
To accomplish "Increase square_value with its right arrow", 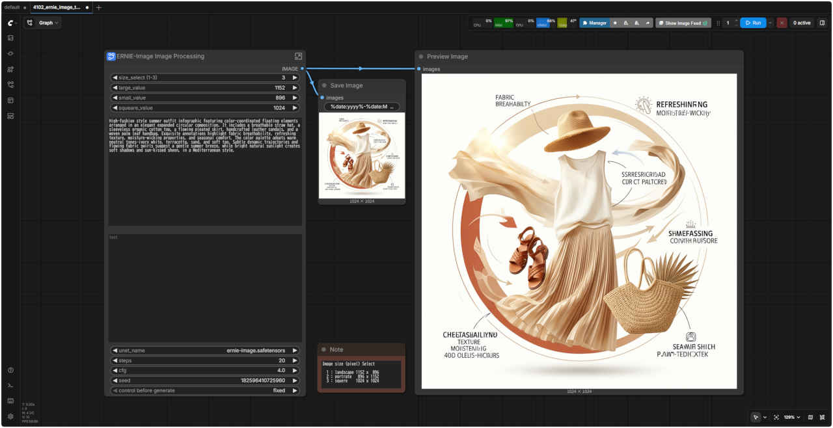I will pyautogui.click(x=294, y=108).
